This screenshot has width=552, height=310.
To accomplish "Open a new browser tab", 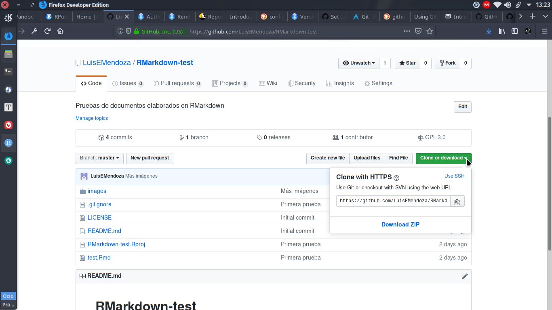I will pos(533,17).
